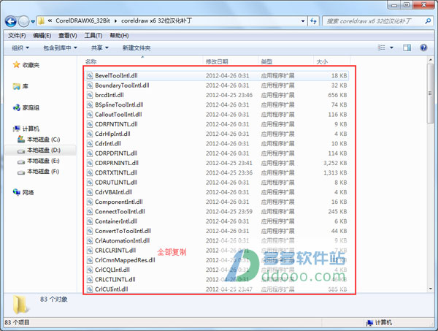Click the folder icon in address bar
The width and height of the screenshot is (438, 331).
click(42, 21)
